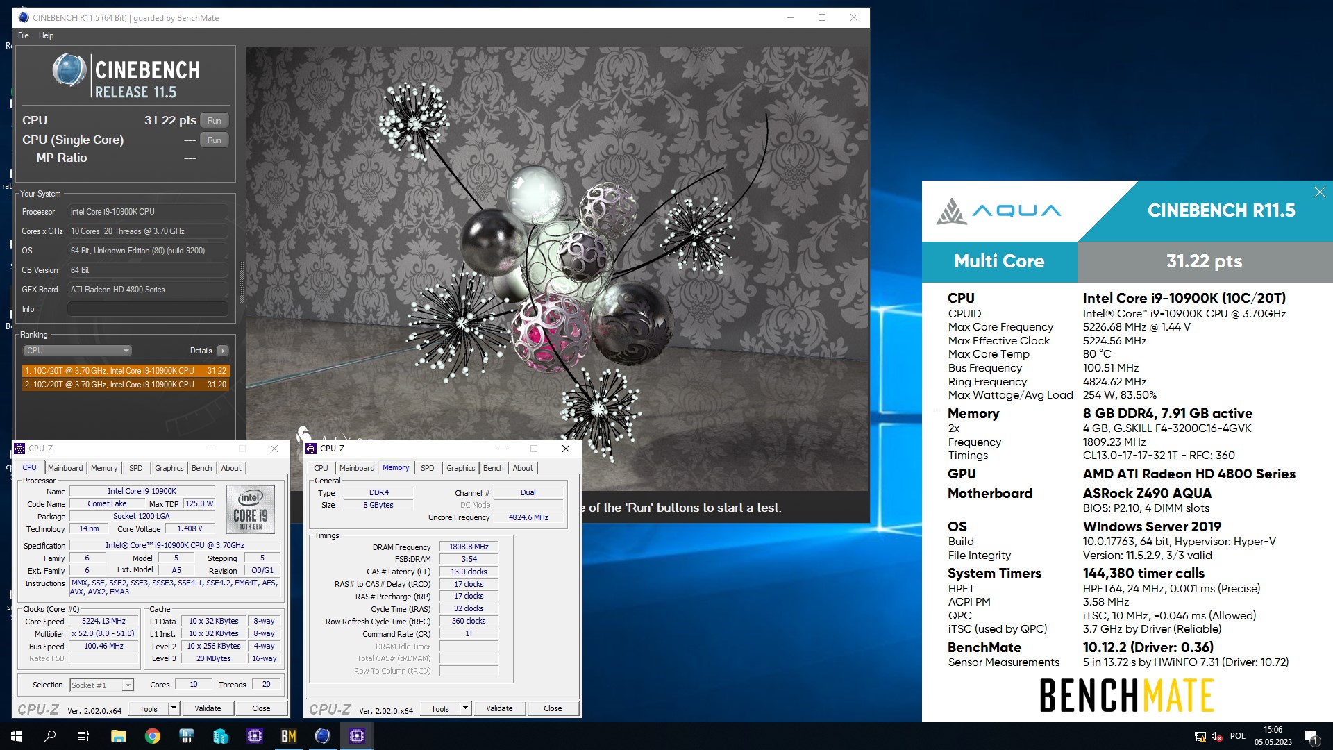1333x750 pixels.
Task: Open Graphics tab in Memory CPU-Z window
Action: click(x=460, y=468)
